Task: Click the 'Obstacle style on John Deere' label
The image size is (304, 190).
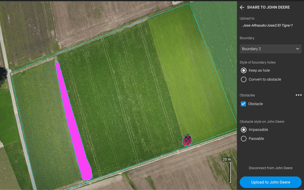Action: tap(262, 121)
